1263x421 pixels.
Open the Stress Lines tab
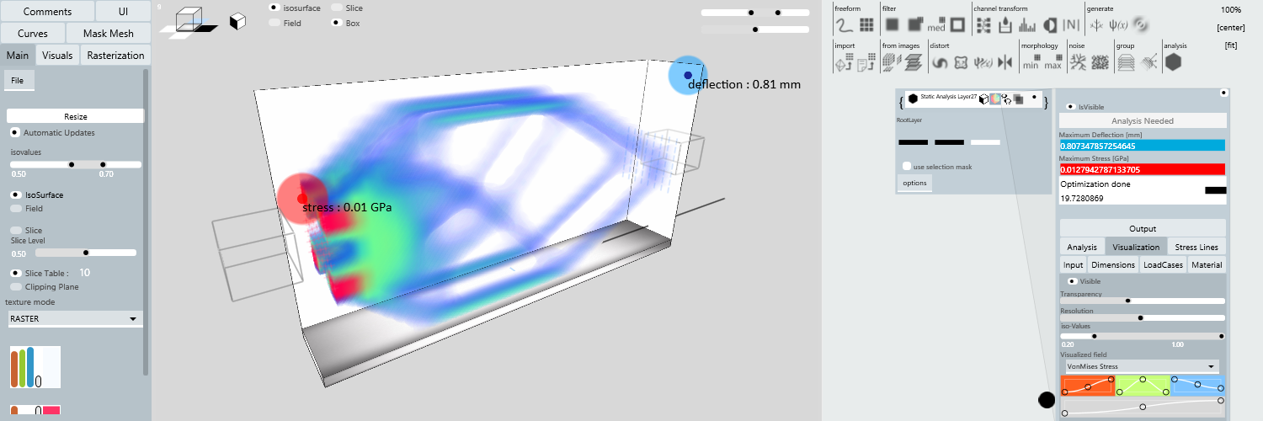1196,247
